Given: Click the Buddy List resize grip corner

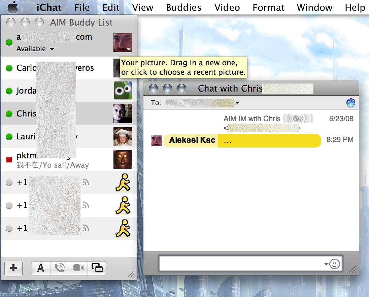Looking at the screenshot, I should [131, 274].
